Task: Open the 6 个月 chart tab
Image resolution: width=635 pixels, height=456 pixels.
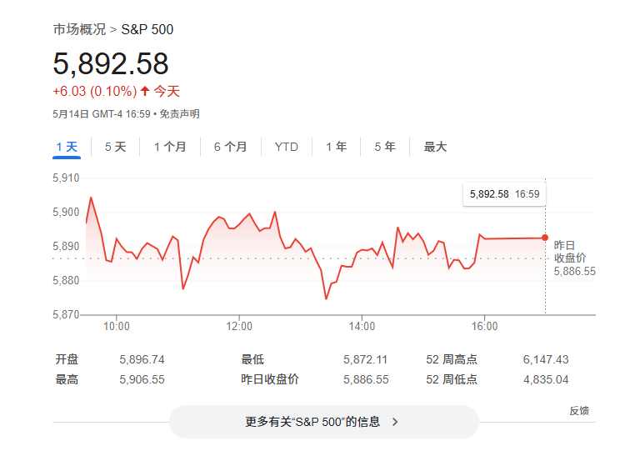Action: point(230,147)
